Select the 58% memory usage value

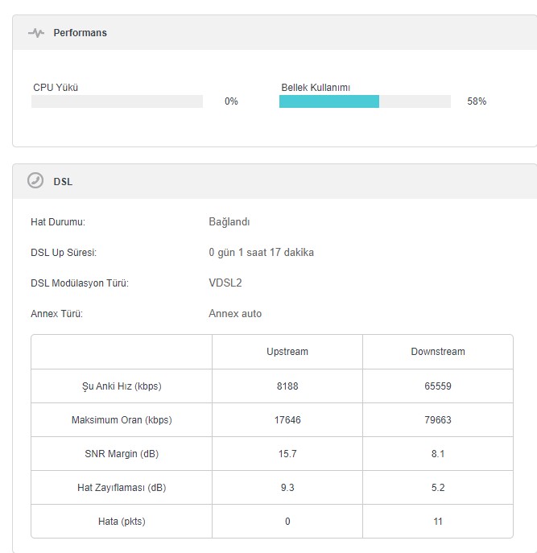tap(477, 101)
